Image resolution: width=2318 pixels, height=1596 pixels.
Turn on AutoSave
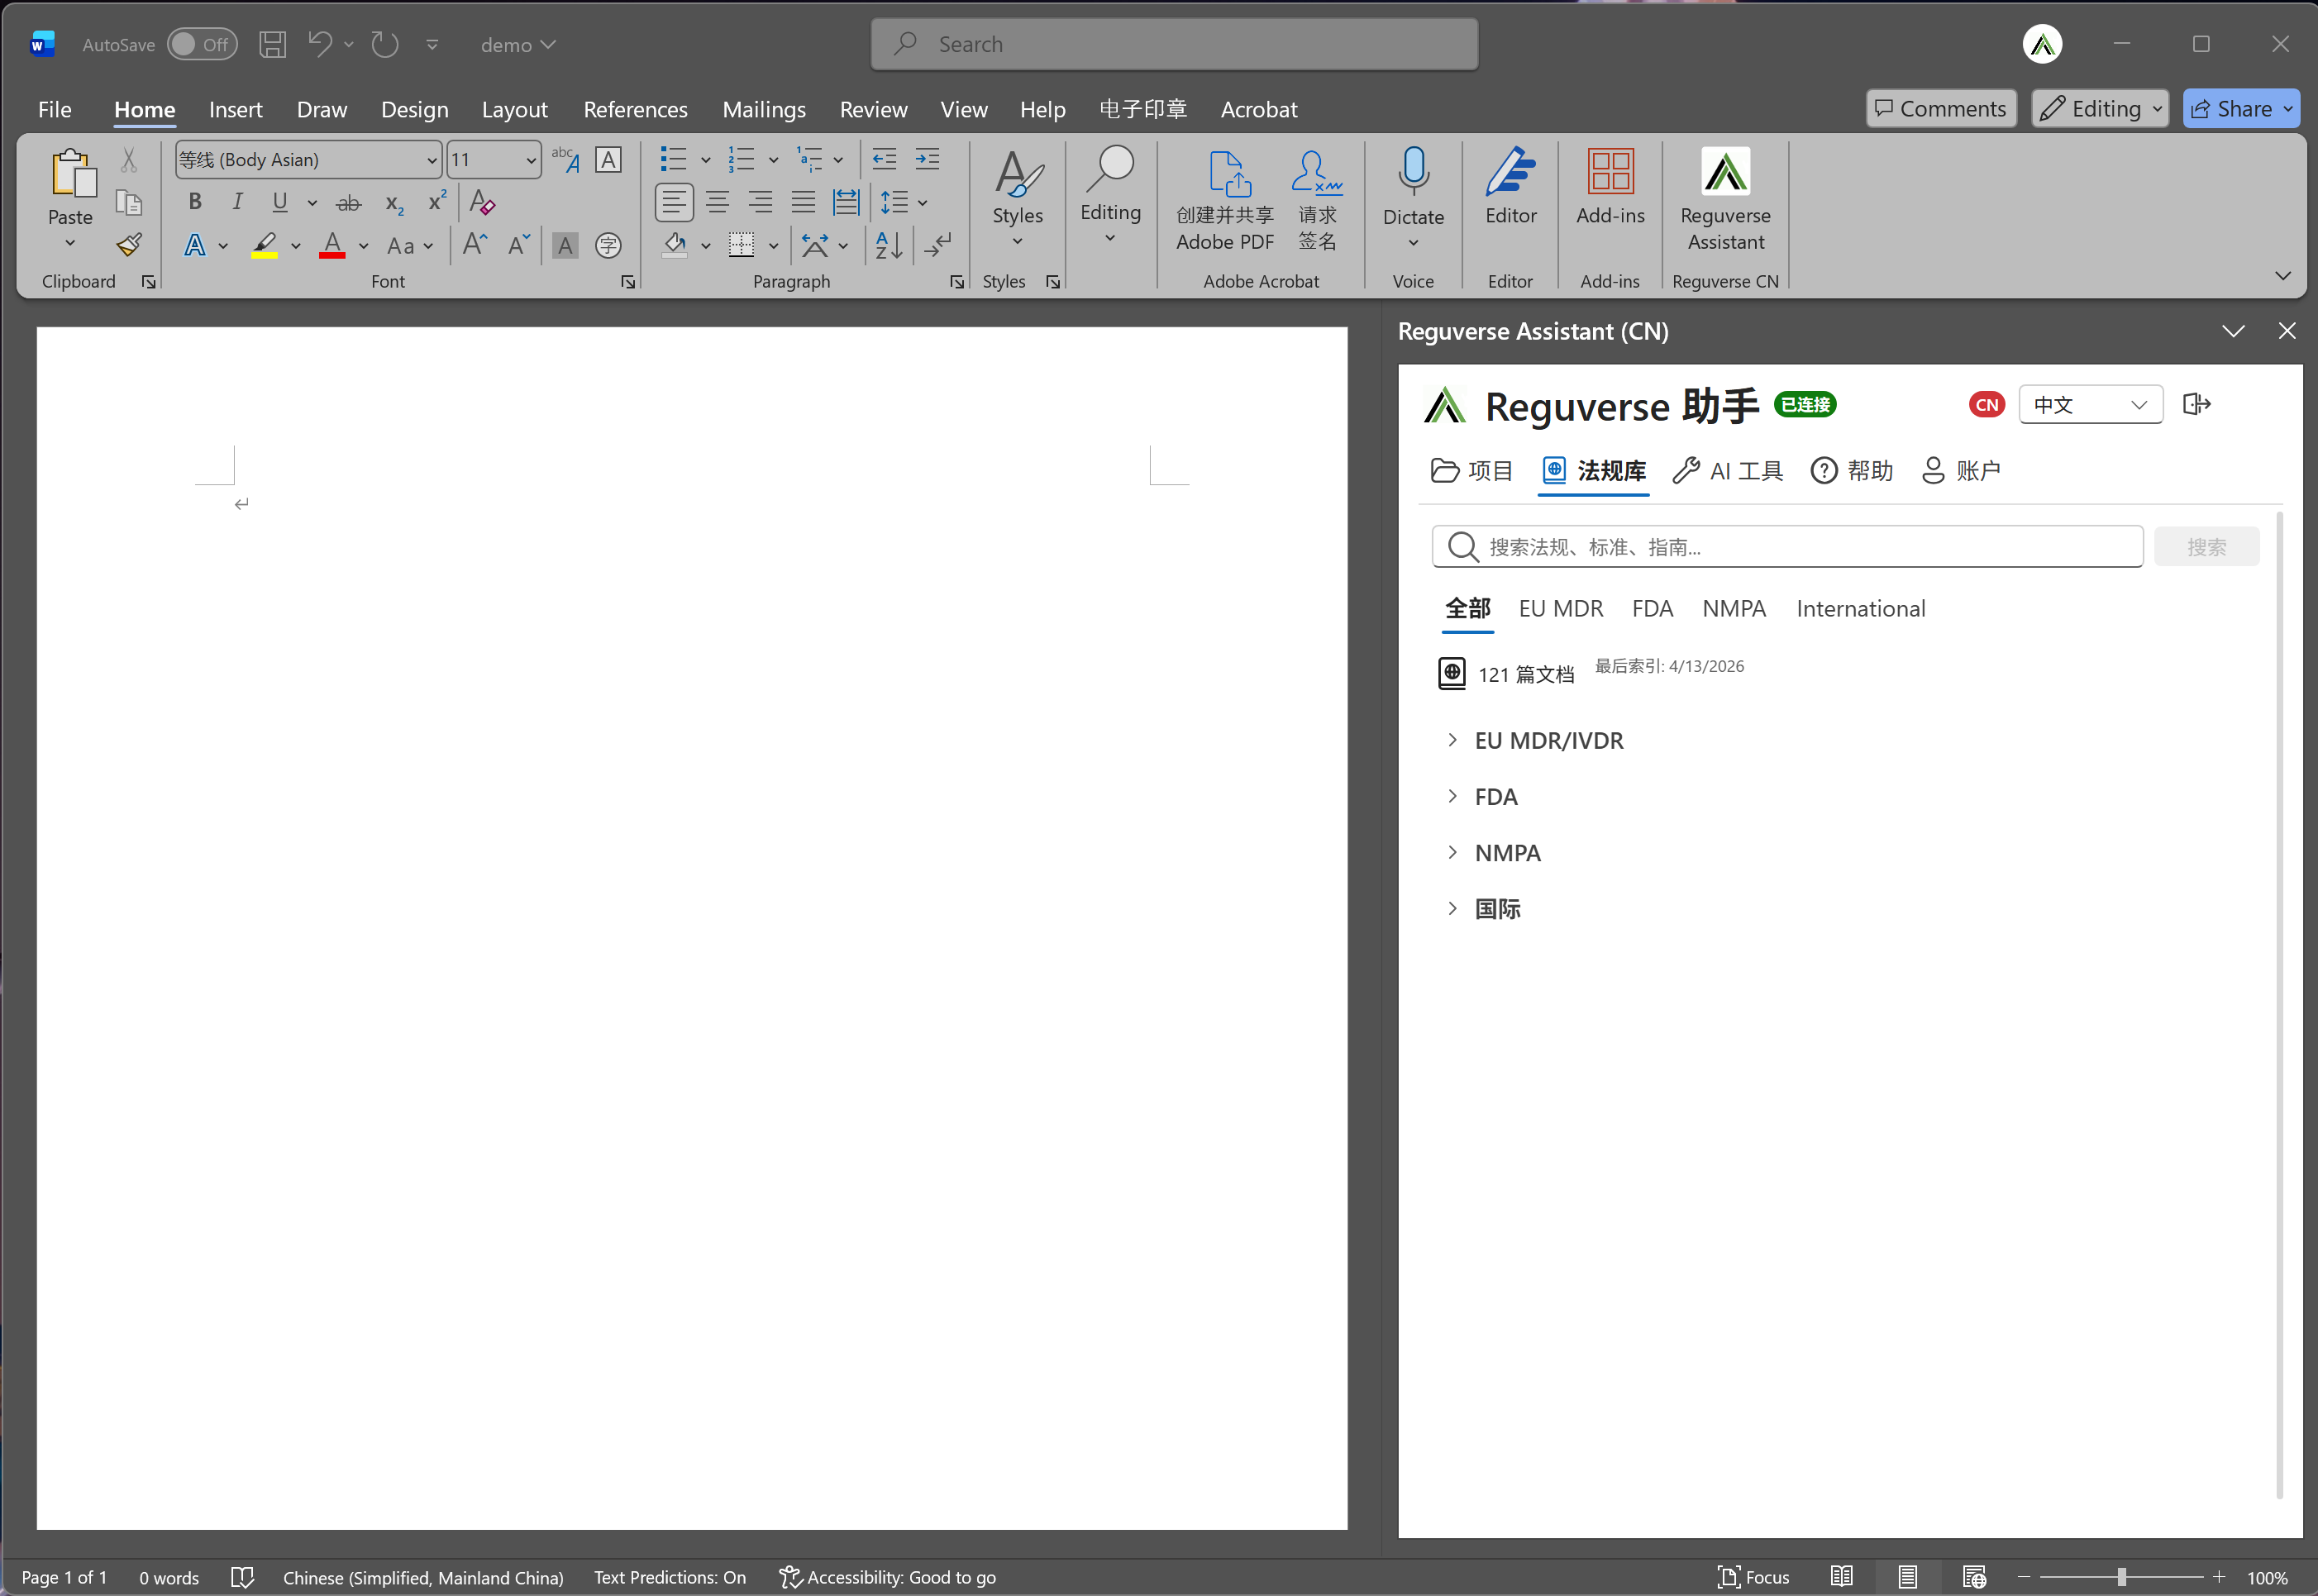point(202,44)
